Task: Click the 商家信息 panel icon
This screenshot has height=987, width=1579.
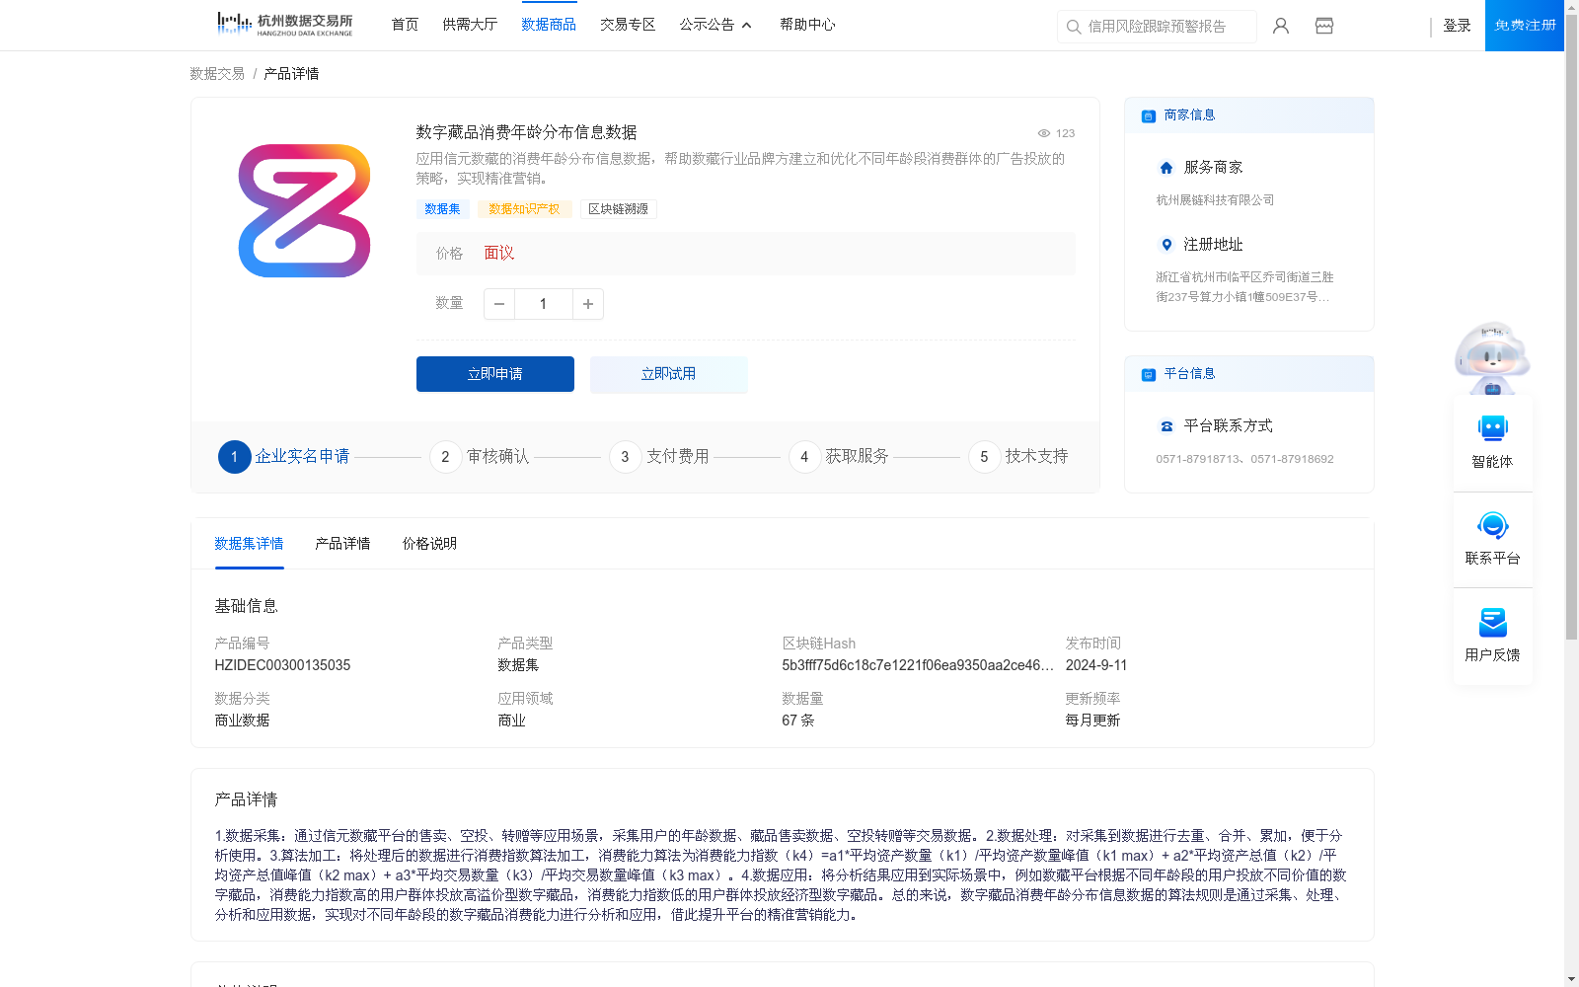Action: click(1149, 116)
